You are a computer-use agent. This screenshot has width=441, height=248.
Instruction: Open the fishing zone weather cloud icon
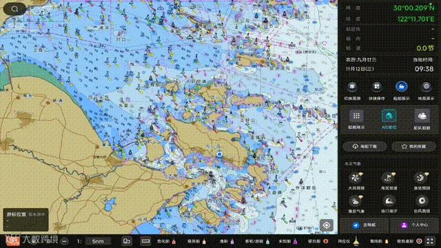point(356,200)
